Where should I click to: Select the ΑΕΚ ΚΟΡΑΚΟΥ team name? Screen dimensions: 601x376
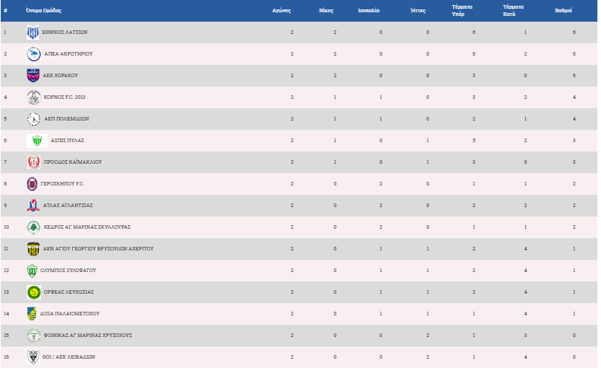click(x=60, y=76)
